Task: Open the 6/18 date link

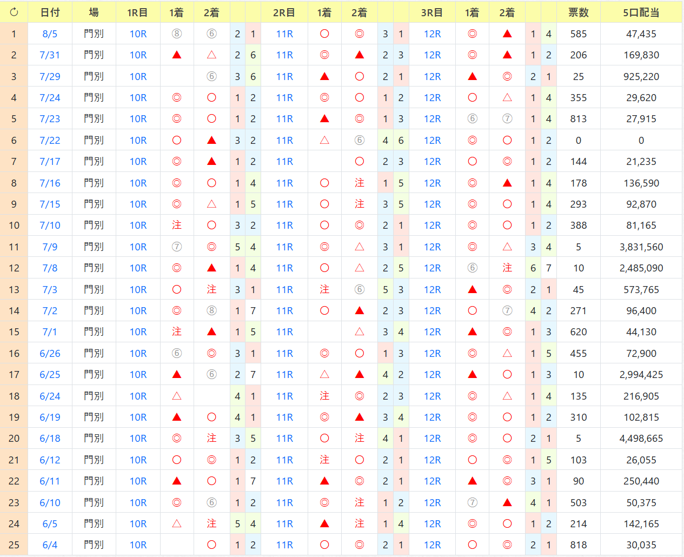Action: point(50,439)
